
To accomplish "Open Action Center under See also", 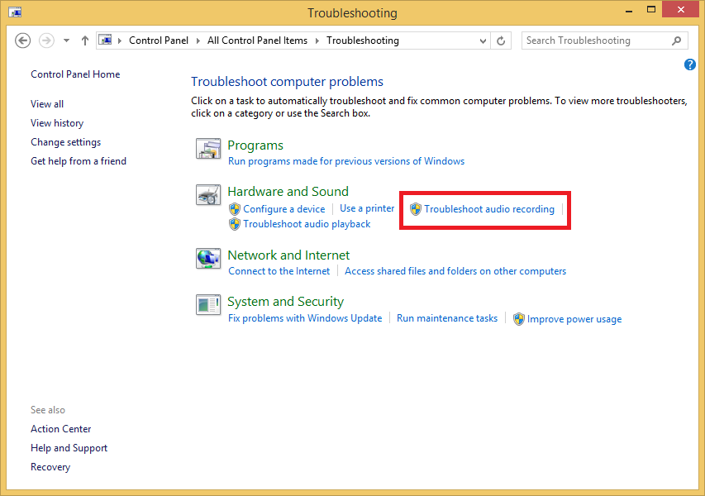I will click(60, 429).
